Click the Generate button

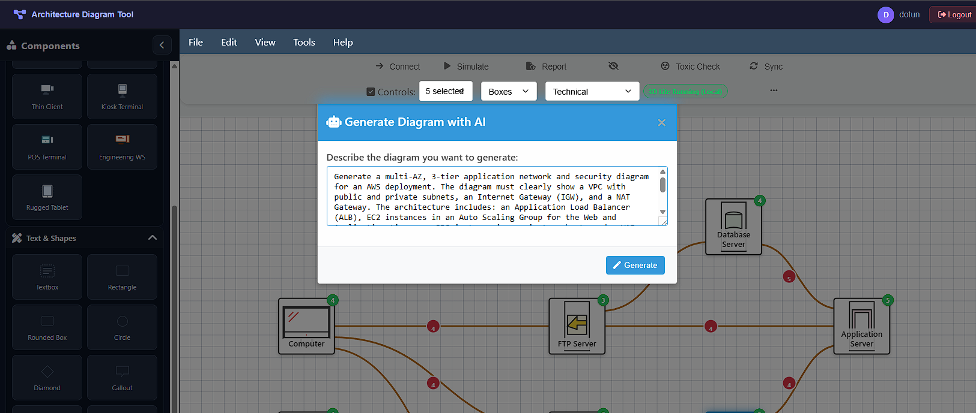click(635, 265)
